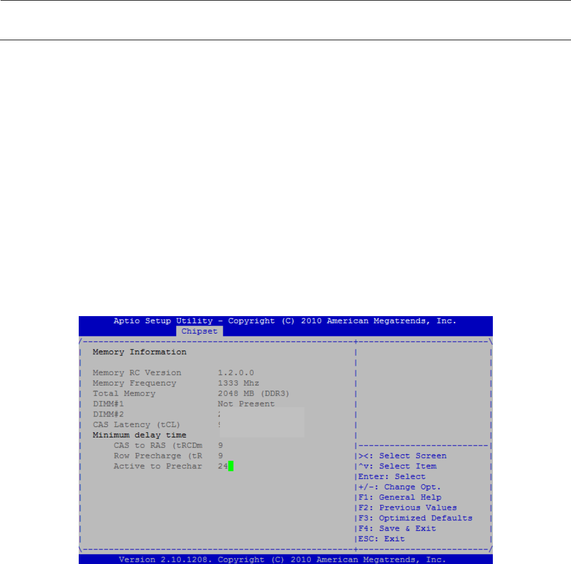
Task: Click the DIMM#2 label
Action: (108, 414)
